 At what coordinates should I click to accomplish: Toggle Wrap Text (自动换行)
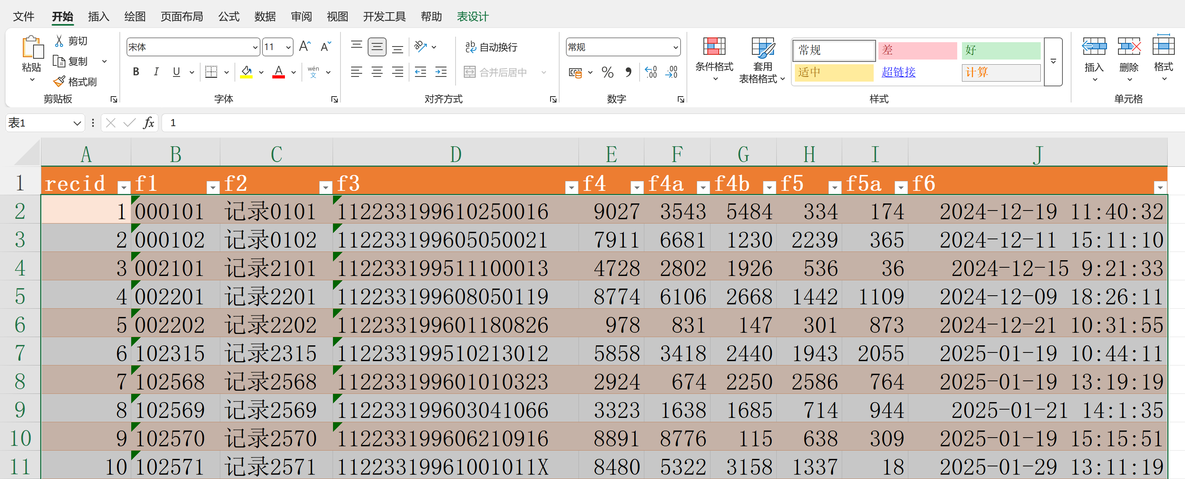pos(491,47)
